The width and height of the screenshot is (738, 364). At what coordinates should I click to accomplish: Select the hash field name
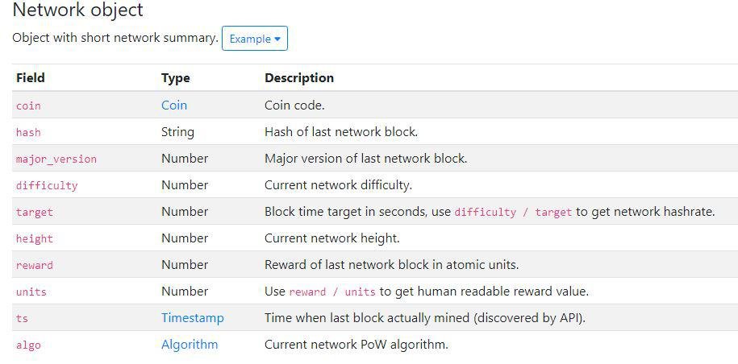click(28, 132)
